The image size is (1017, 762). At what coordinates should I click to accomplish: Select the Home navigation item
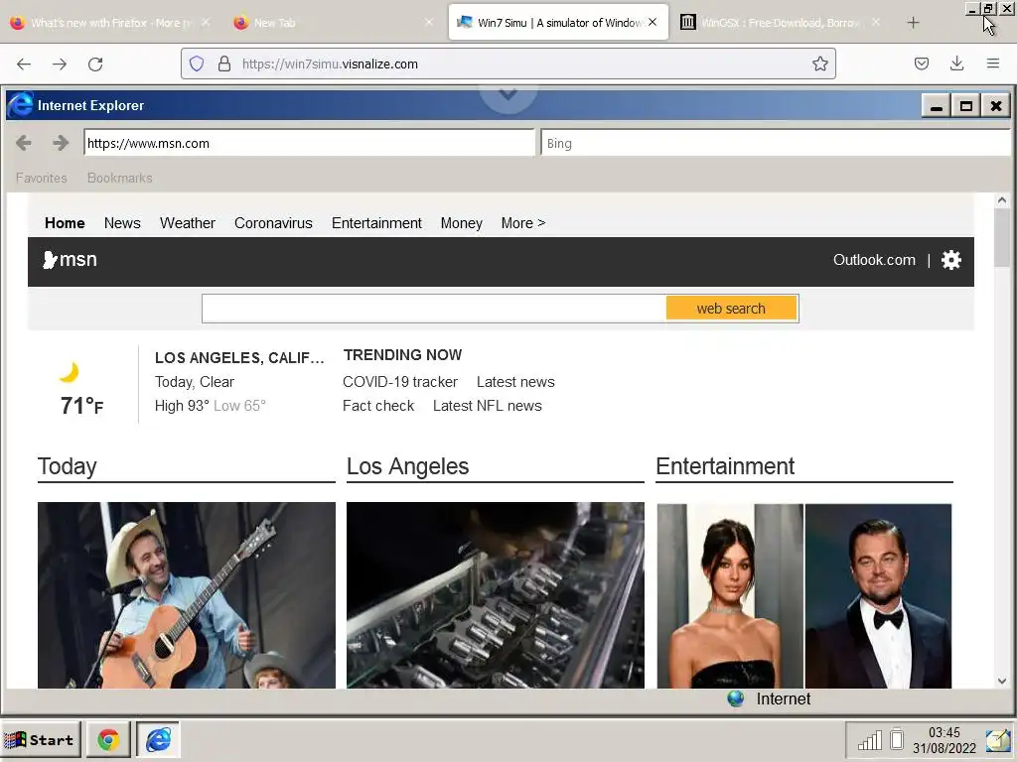click(x=65, y=223)
